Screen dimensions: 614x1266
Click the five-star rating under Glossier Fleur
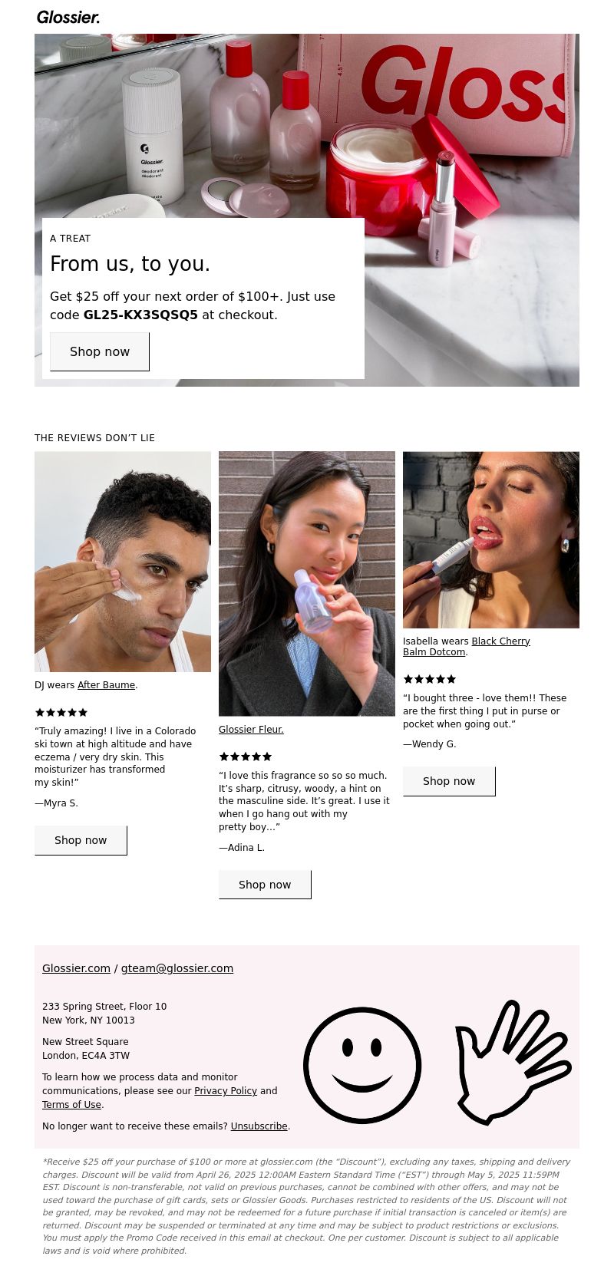pos(246,757)
